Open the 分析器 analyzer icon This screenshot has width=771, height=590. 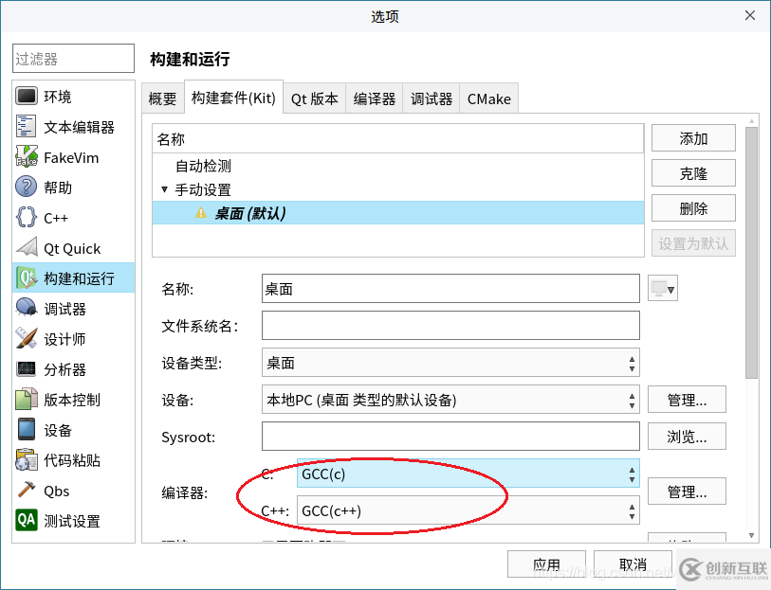pyautogui.click(x=26, y=368)
